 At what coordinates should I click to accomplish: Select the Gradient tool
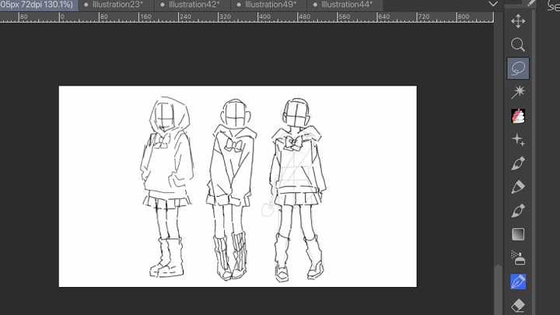518,234
